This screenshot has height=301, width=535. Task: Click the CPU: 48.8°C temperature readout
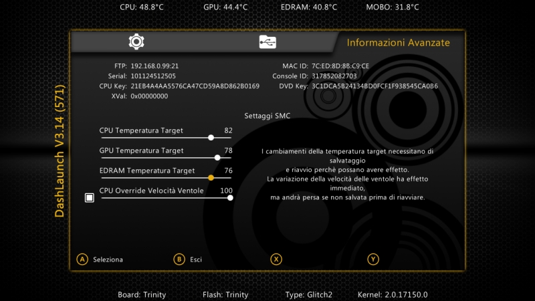(142, 7)
